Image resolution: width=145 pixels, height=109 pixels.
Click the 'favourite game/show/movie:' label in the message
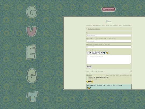[98, 77]
